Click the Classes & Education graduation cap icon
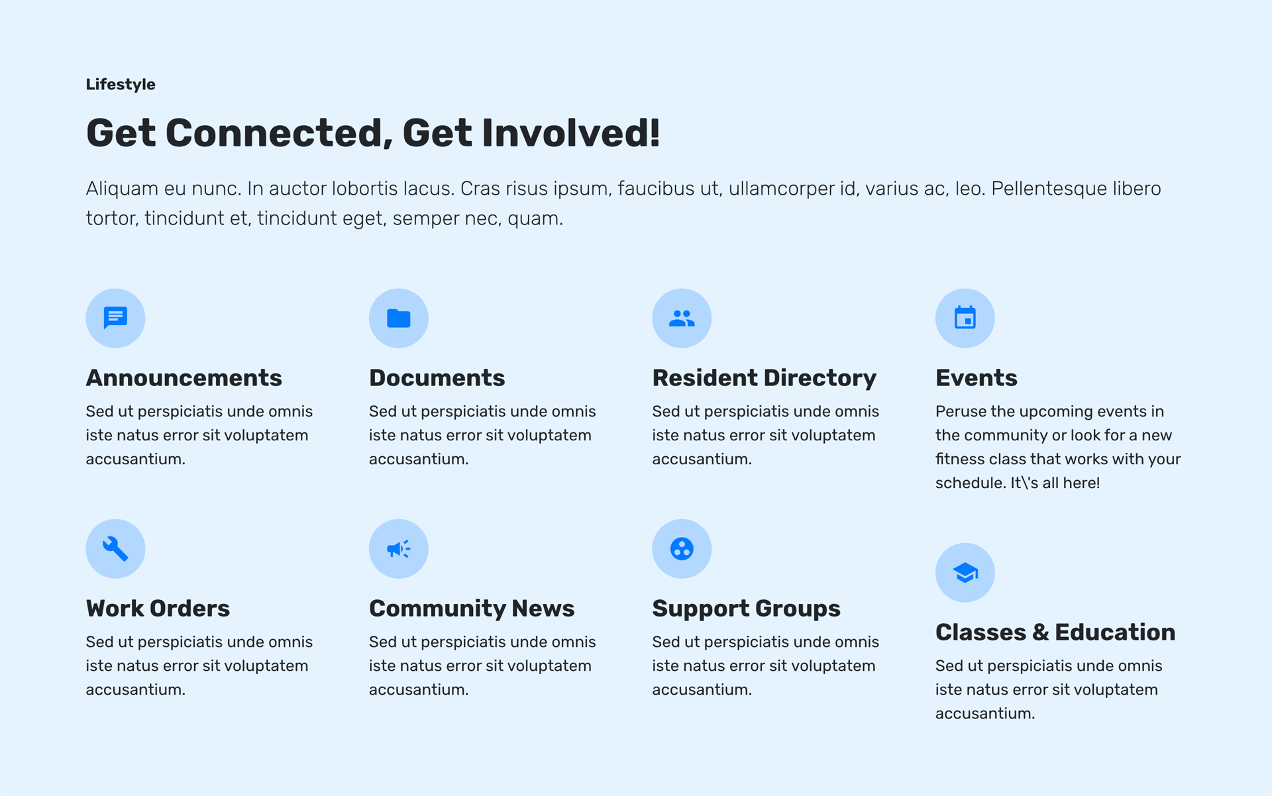 pyautogui.click(x=965, y=572)
